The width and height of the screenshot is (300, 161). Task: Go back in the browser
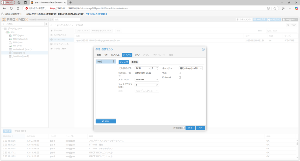click(4, 8)
